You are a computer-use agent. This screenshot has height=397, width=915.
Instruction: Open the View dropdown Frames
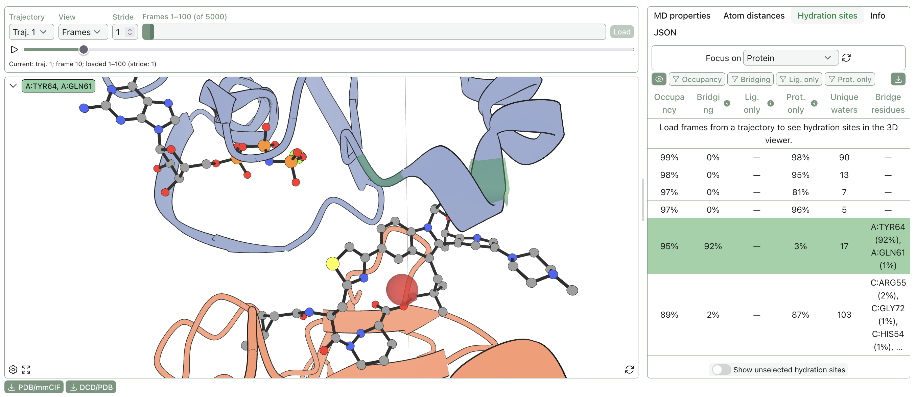[x=83, y=32]
